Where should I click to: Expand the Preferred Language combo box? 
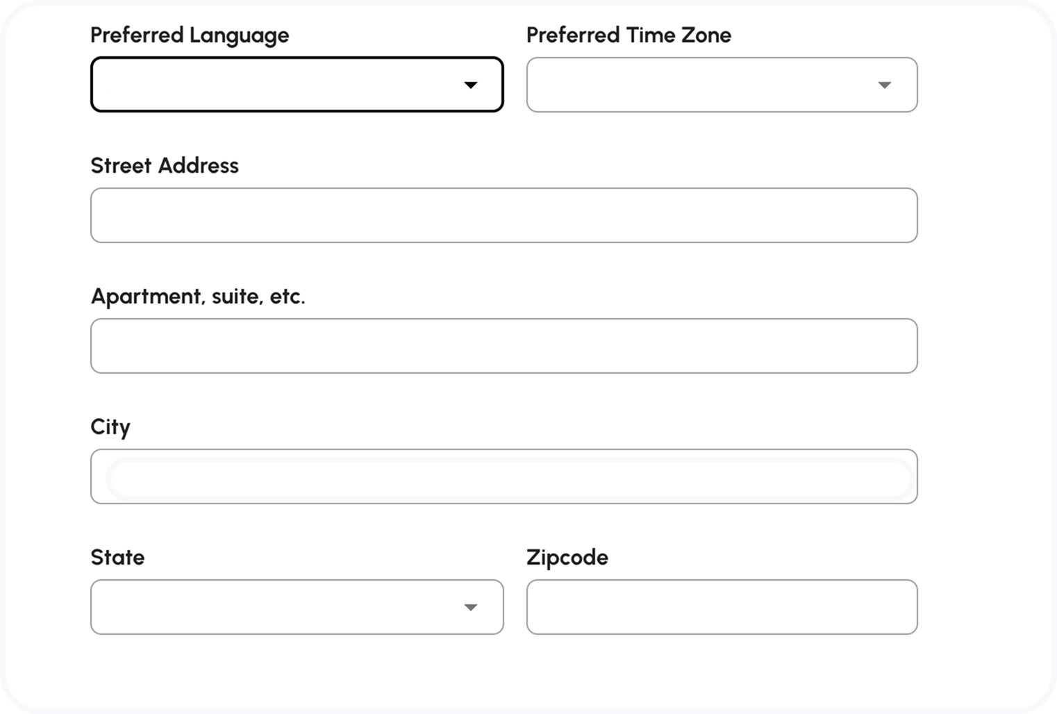[x=297, y=85]
